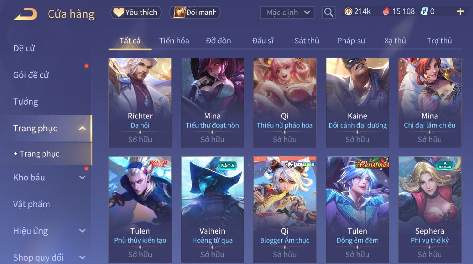This screenshot has width=473, height=264.
Task: Switch to the Sát thủ tab
Action: pyautogui.click(x=307, y=41)
